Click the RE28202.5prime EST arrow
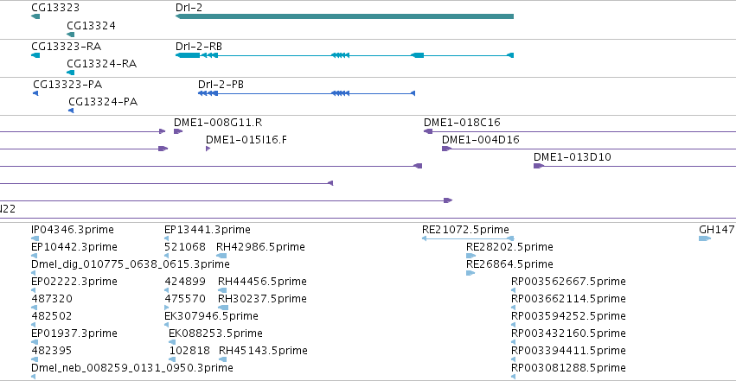The height and width of the screenshot is (381, 736). click(470, 256)
